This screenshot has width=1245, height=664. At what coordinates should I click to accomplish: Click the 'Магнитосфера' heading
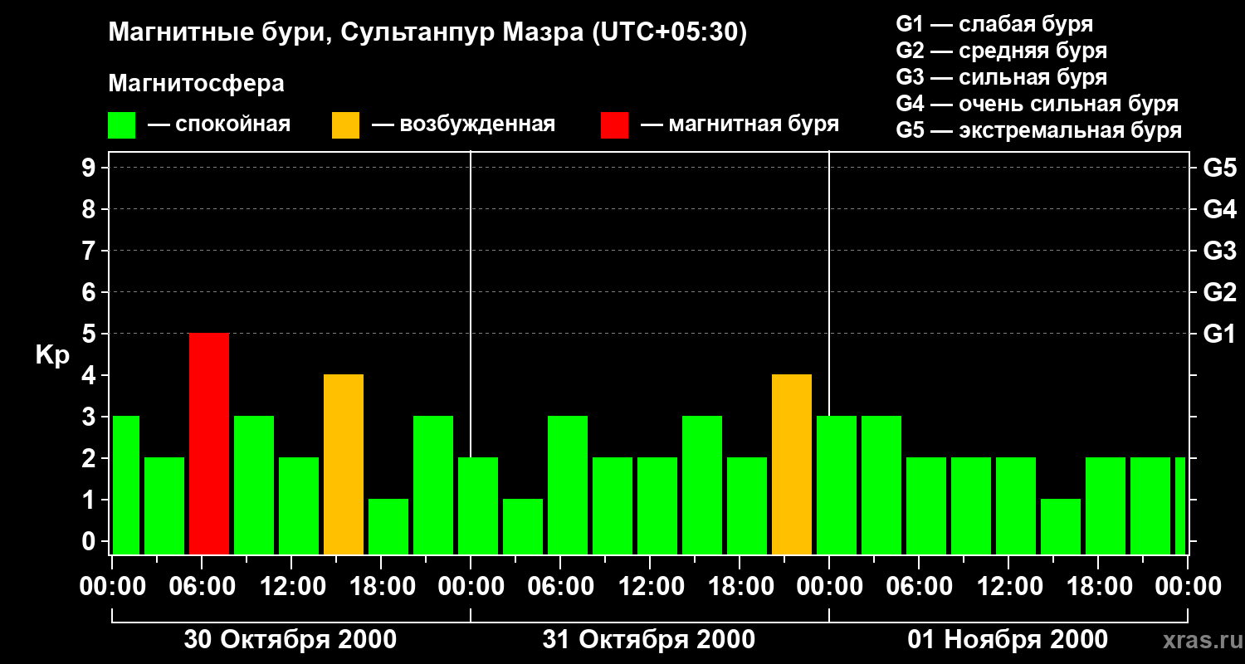click(x=197, y=84)
